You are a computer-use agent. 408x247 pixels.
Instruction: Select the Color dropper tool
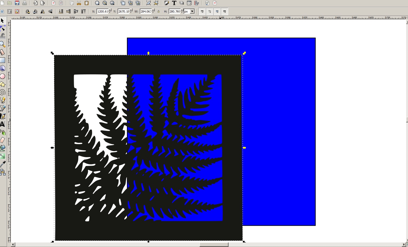tap(3, 164)
